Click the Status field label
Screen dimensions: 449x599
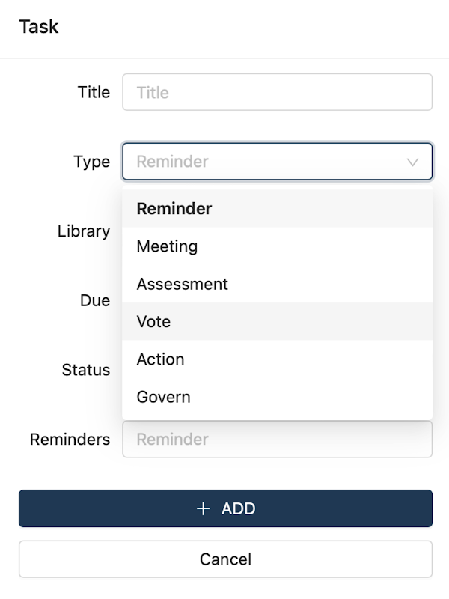(x=86, y=370)
